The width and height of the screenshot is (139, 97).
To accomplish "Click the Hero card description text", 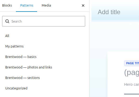I will (x=132, y=84).
